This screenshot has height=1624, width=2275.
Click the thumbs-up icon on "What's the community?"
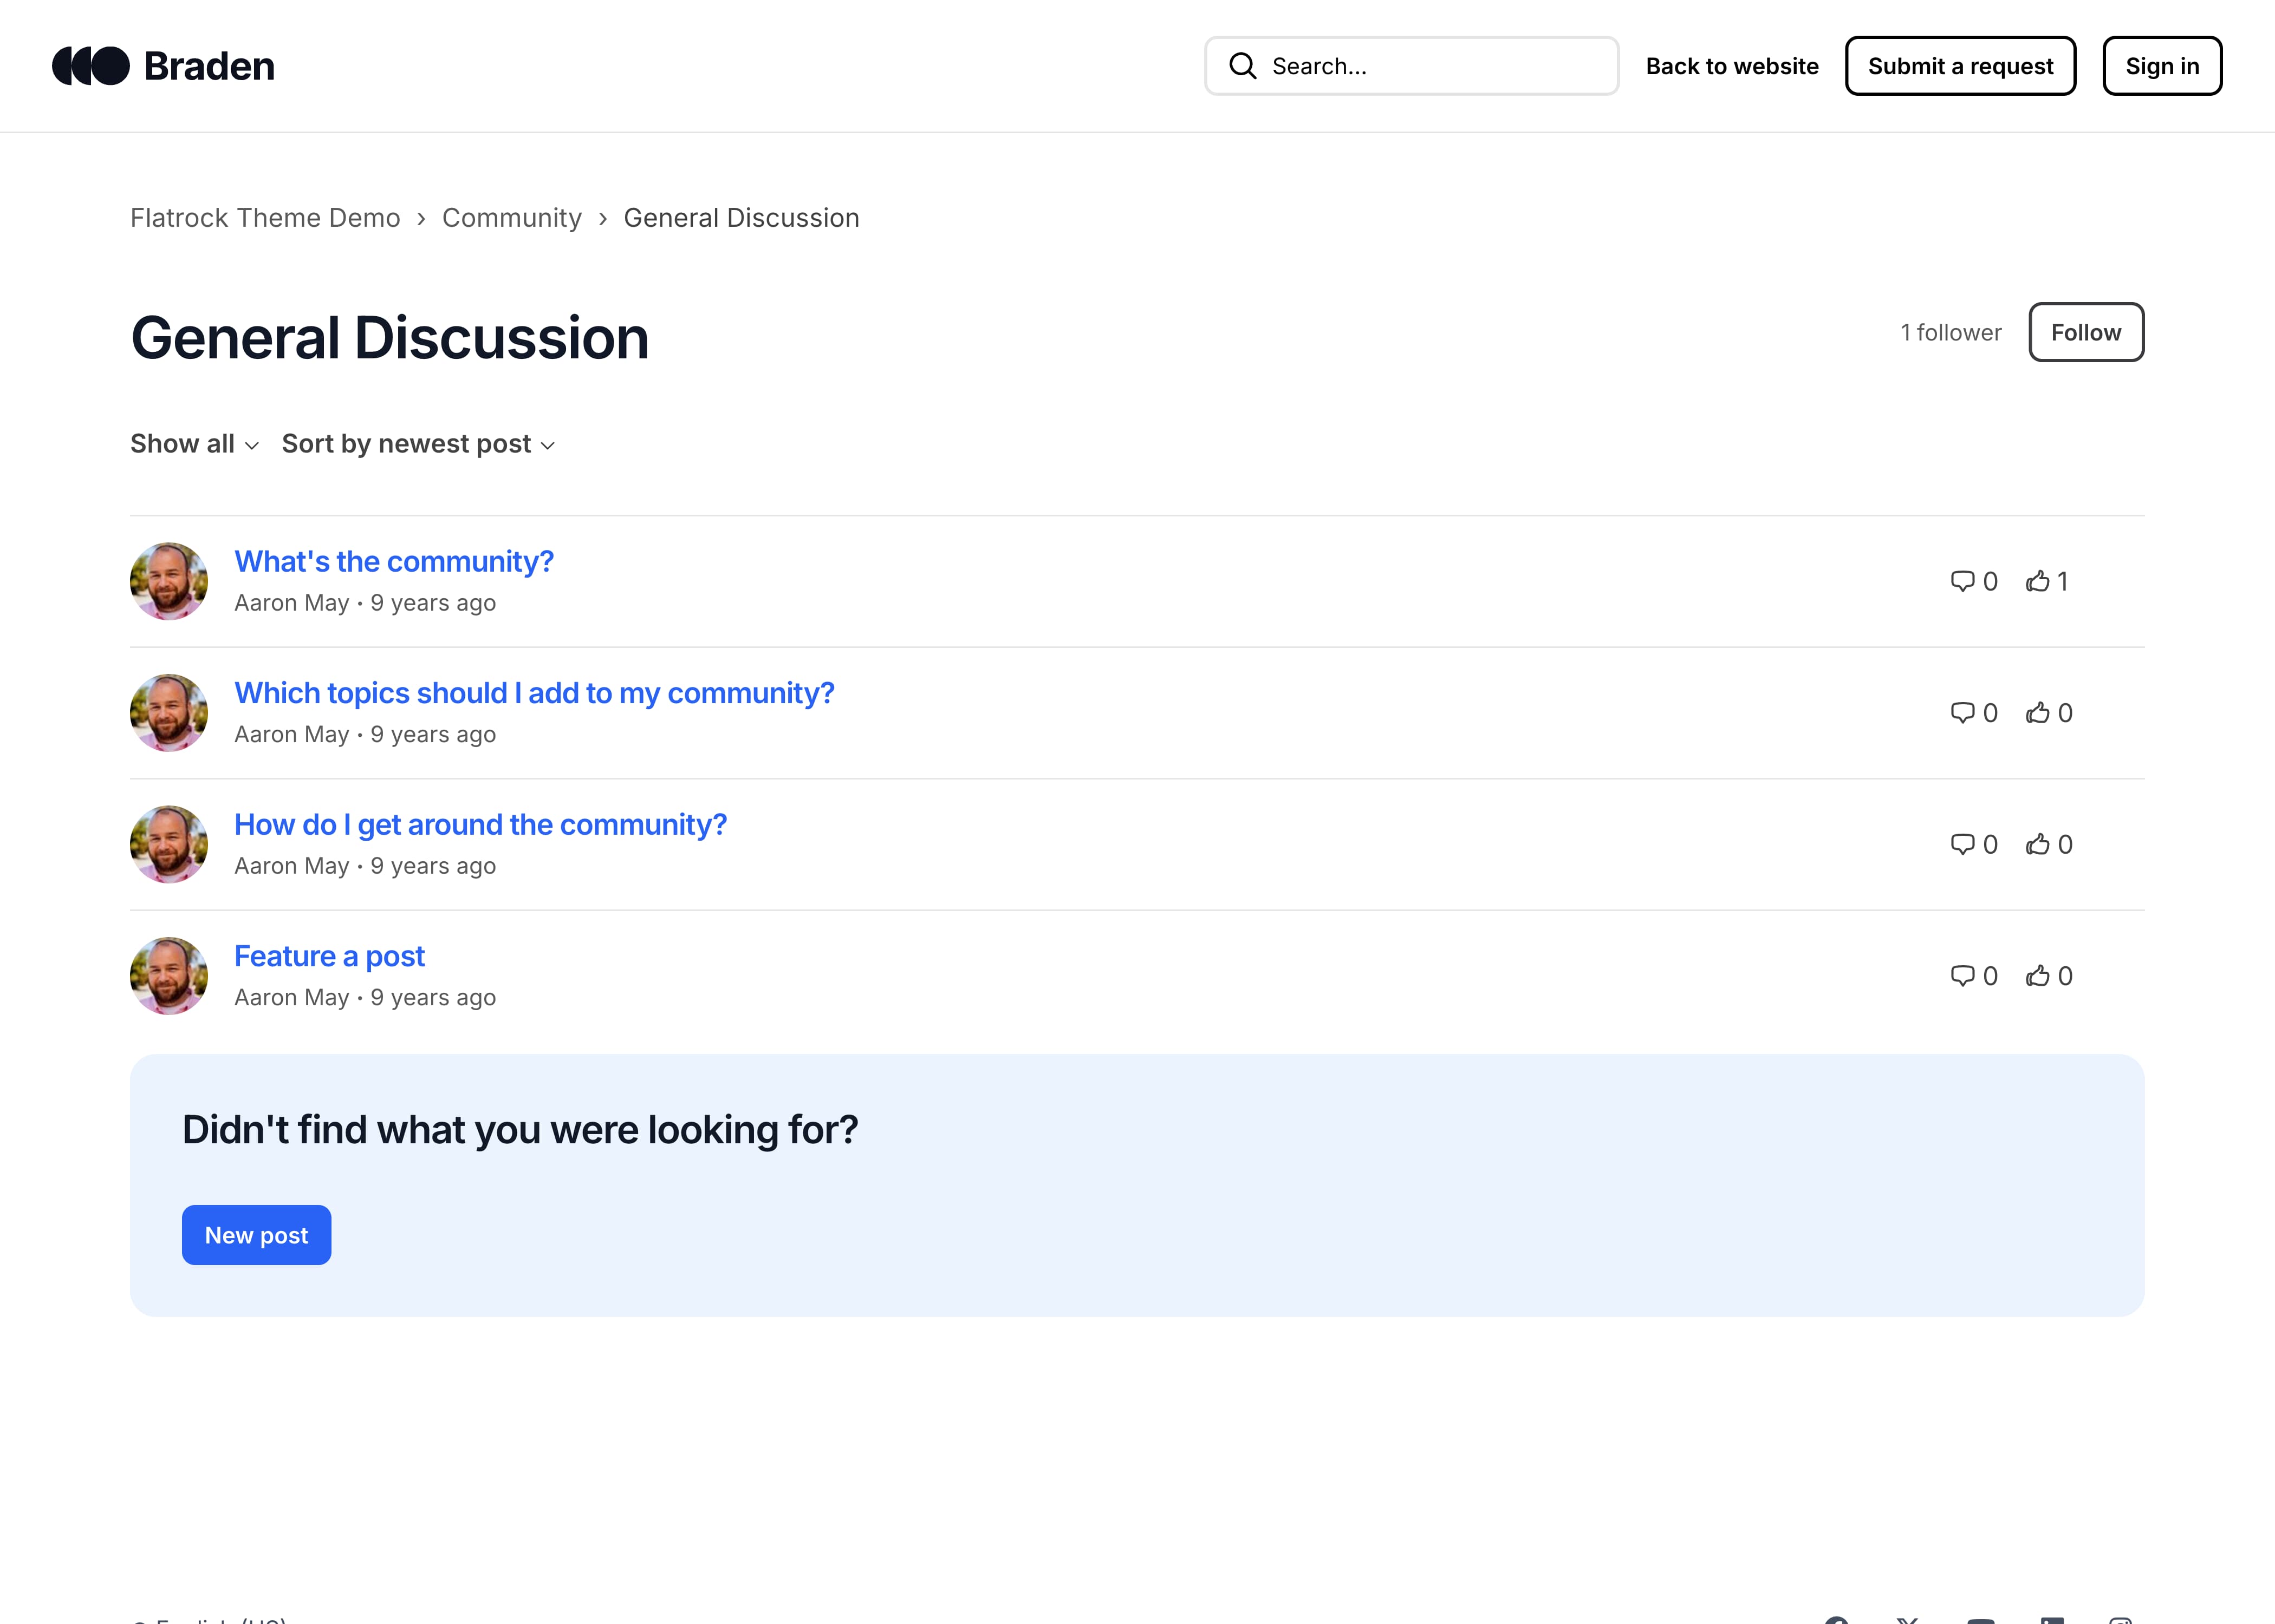tap(2038, 581)
